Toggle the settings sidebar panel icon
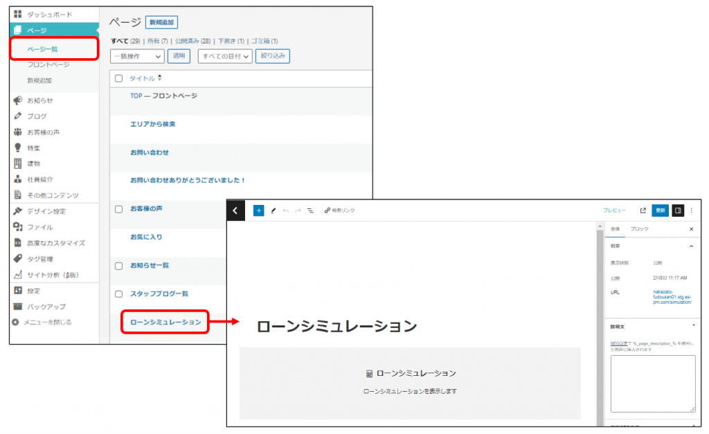The image size is (709, 434). coord(678,210)
